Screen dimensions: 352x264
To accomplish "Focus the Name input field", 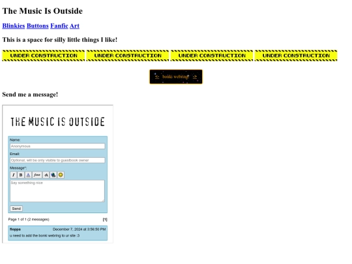I will point(57,146).
